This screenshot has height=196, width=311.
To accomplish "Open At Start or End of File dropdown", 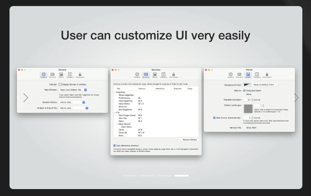I will pos(74,108).
